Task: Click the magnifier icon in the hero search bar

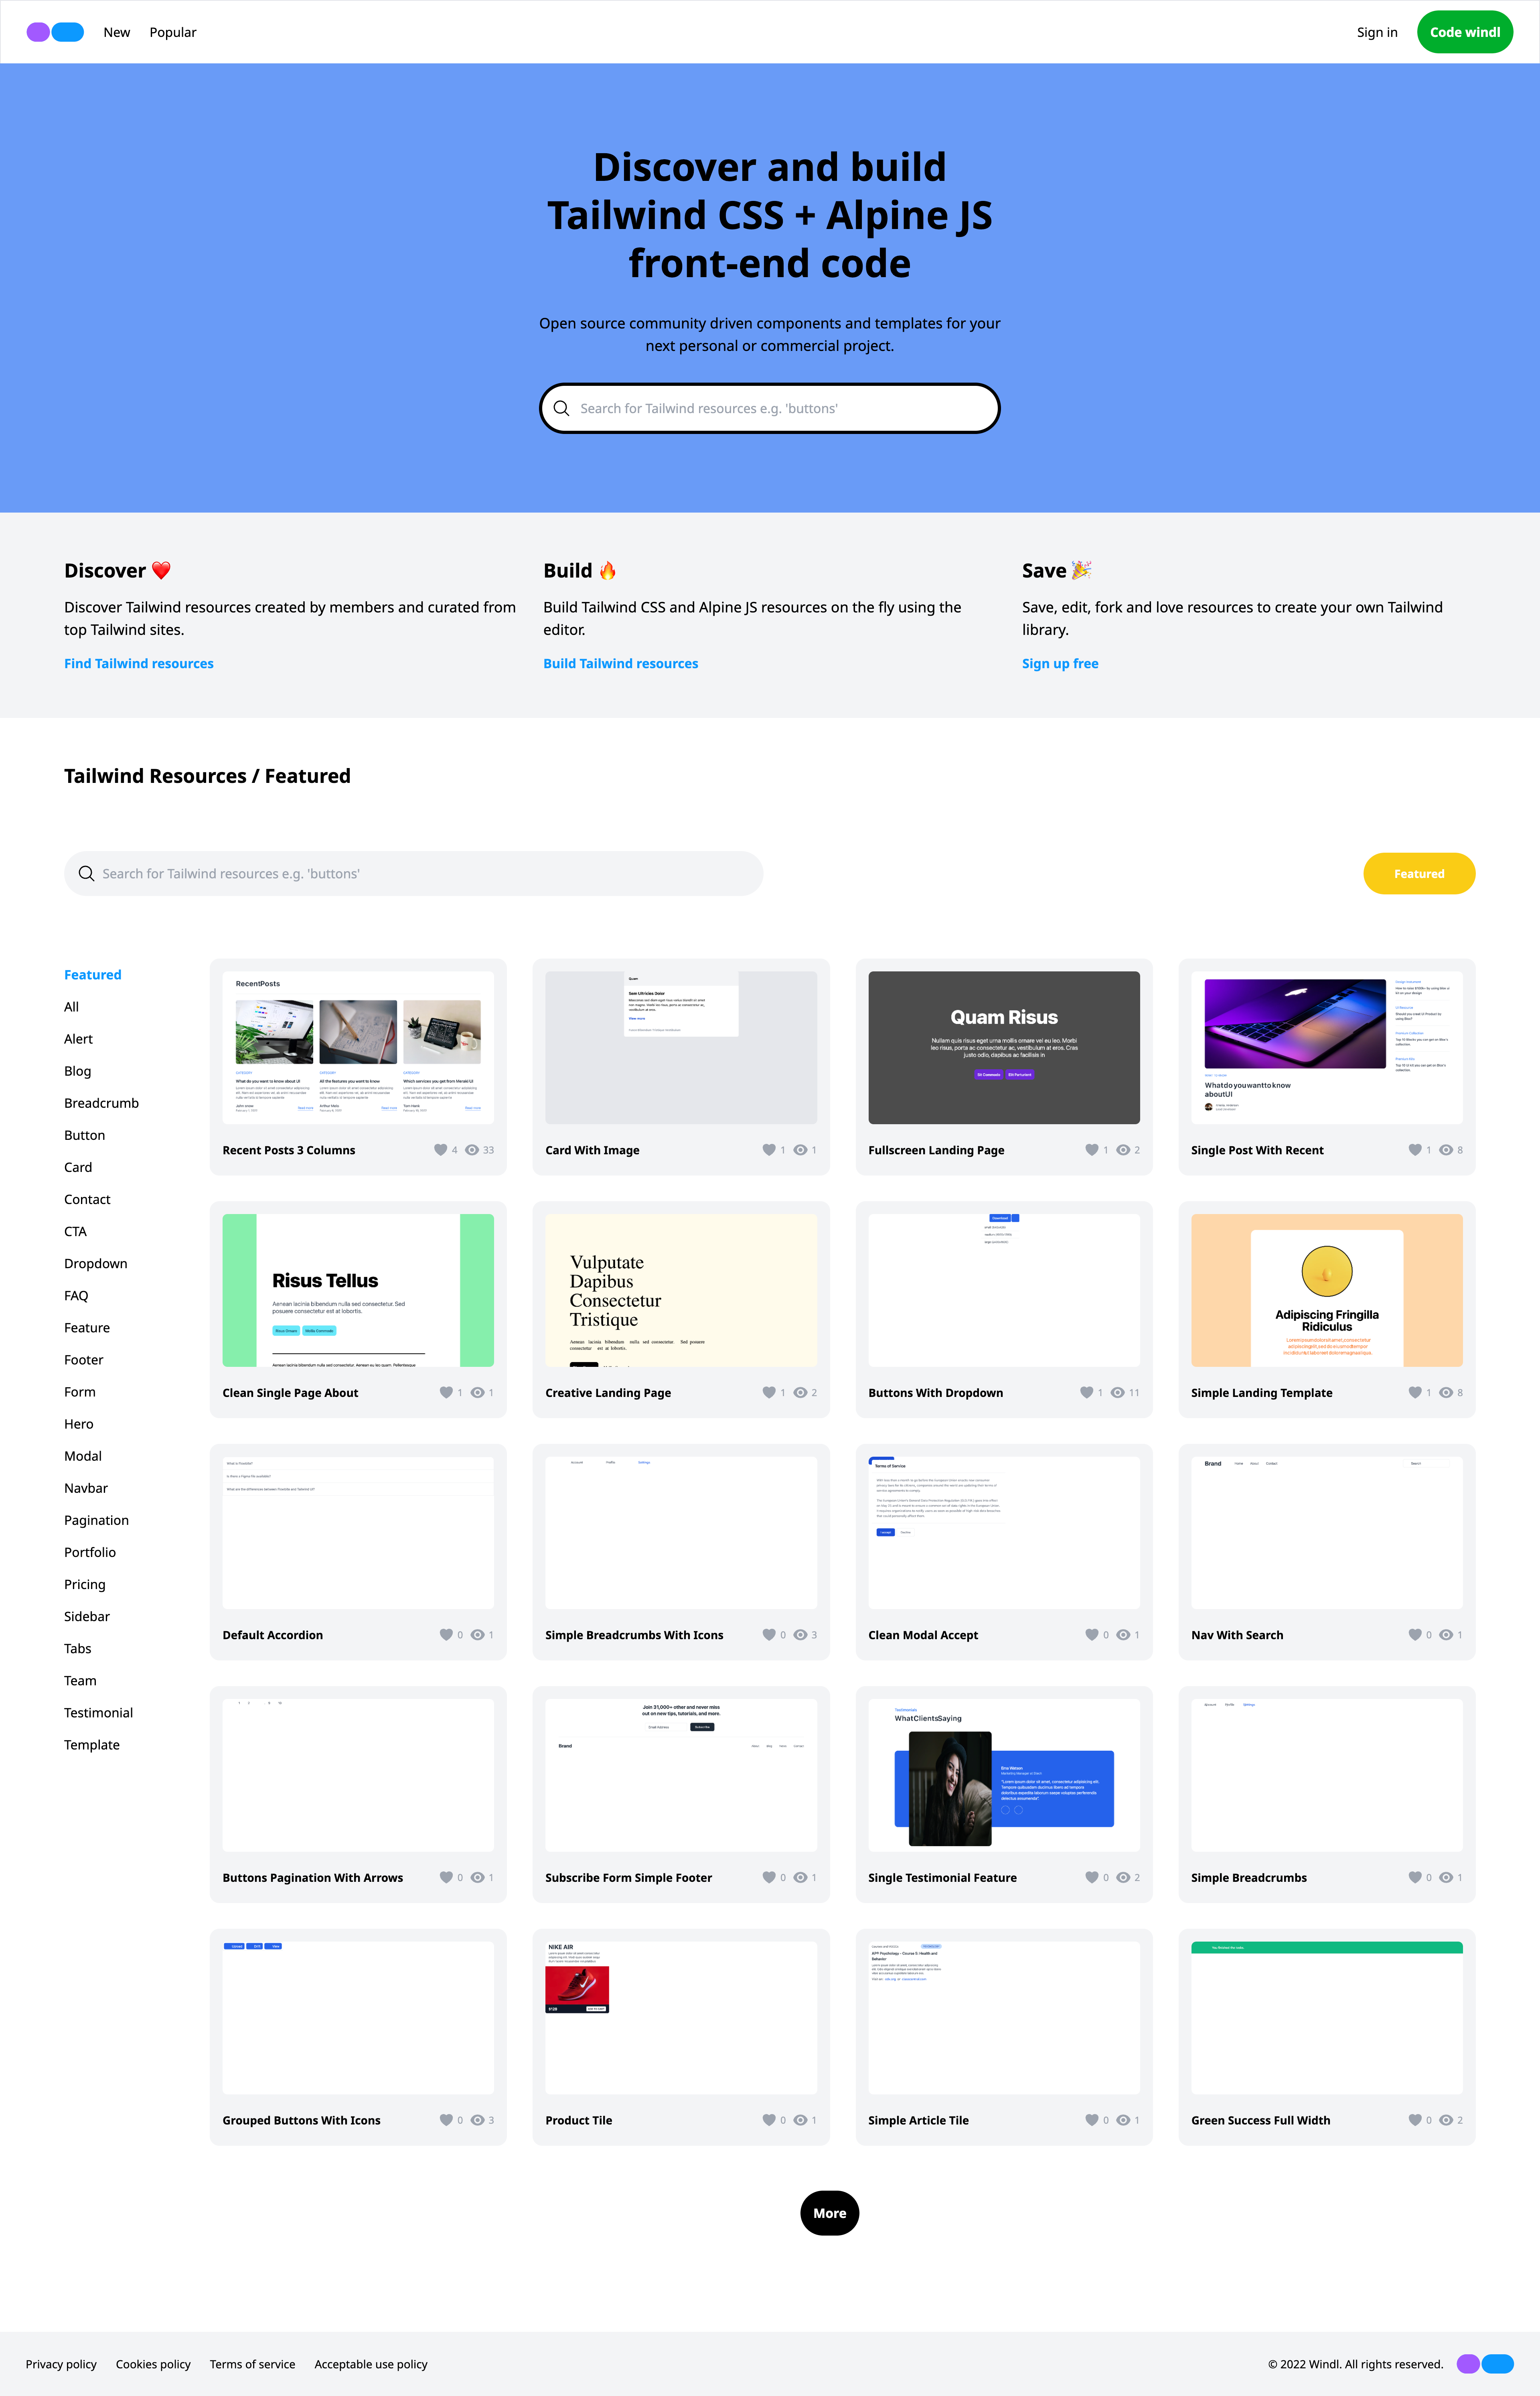Action: coord(561,408)
